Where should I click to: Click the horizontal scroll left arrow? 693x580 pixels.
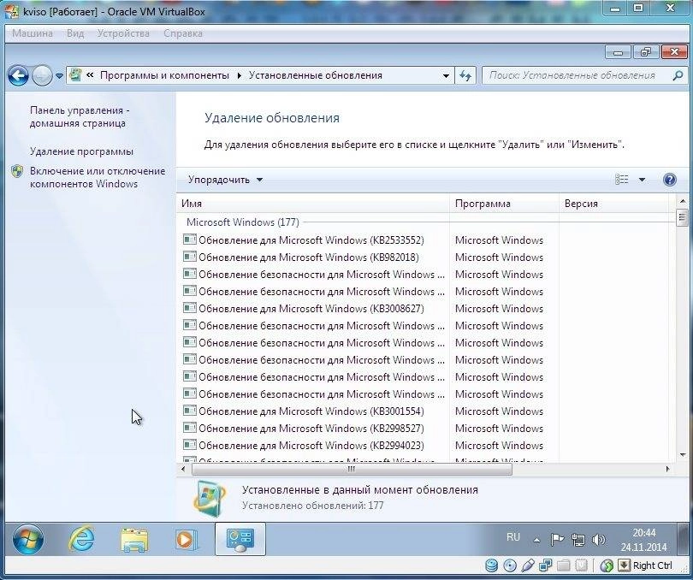tap(183, 469)
